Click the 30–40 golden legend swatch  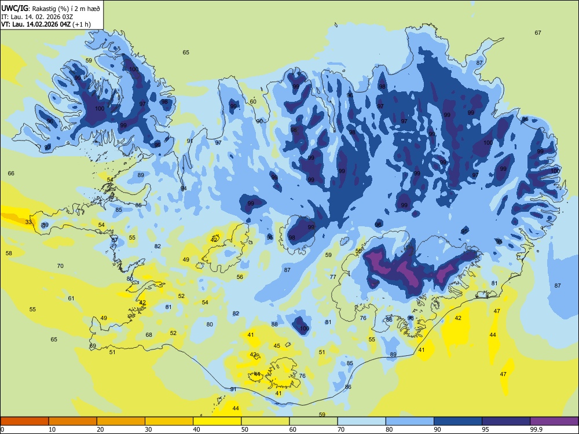pyautogui.click(x=169, y=421)
